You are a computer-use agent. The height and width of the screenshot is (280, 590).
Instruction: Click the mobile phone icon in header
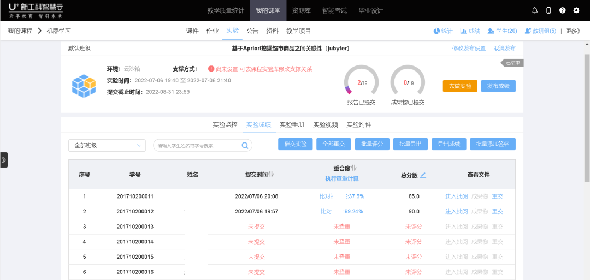coord(548,10)
